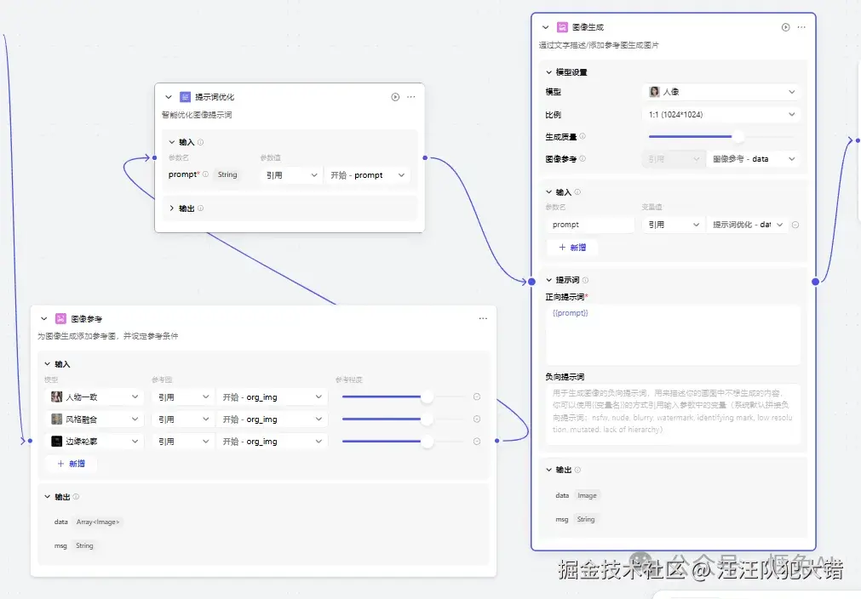Image resolution: width=861 pixels, height=599 pixels.
Task: Click the 新增 button in 图像参考
Action: [x=72, y=463]
